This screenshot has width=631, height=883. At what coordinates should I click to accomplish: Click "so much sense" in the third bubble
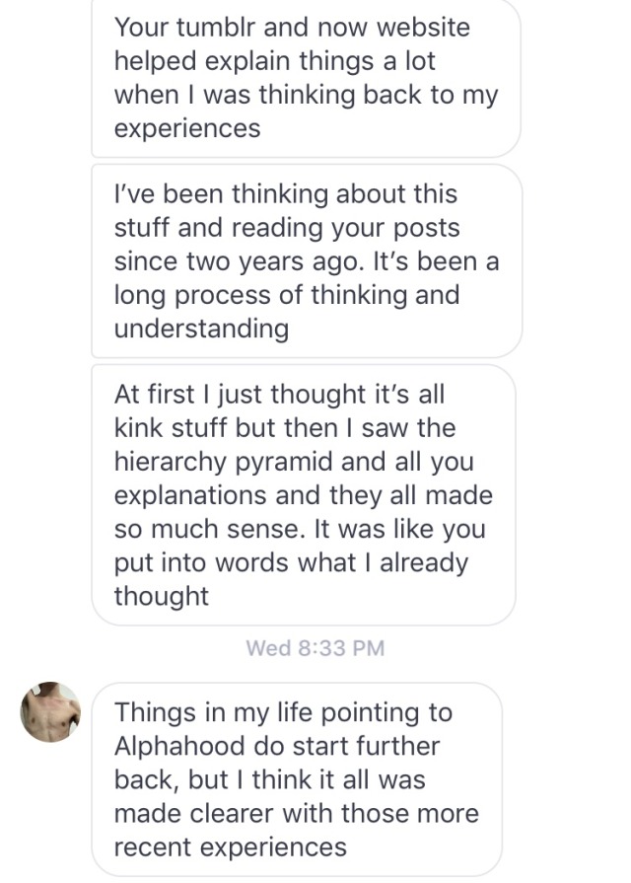pyautogui.click(x=210, y=529)
